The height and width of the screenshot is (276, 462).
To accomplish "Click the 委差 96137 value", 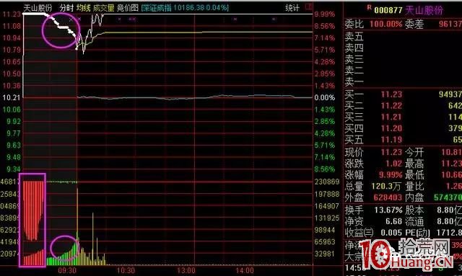I will 450,24.
